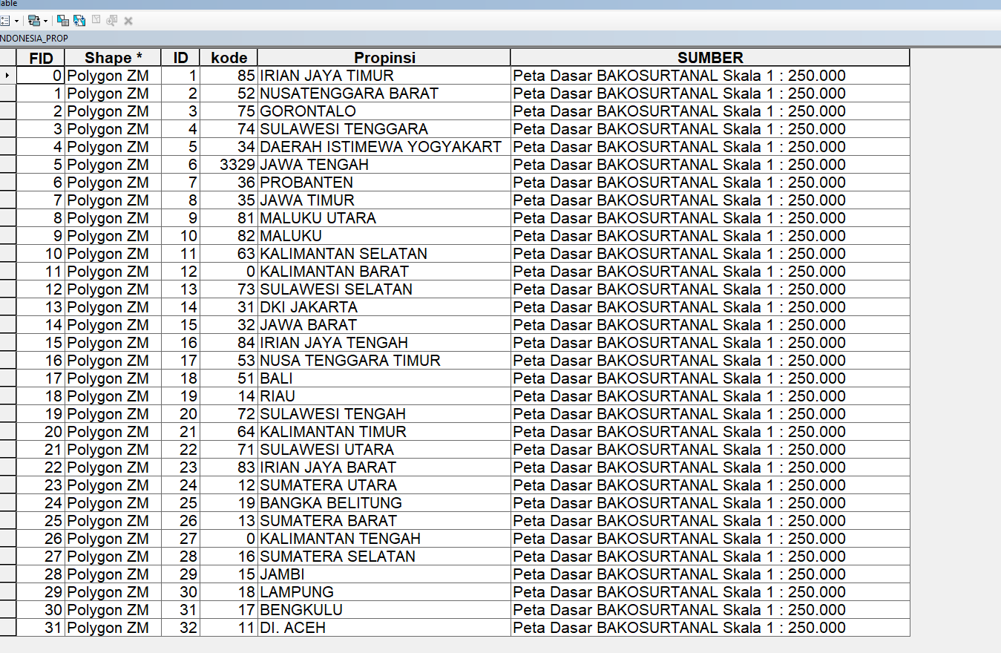This screenshot has width=1001, height=653.
Task: Click the SULAWESI SELATAN cell
Action: [x=384, y=289]
